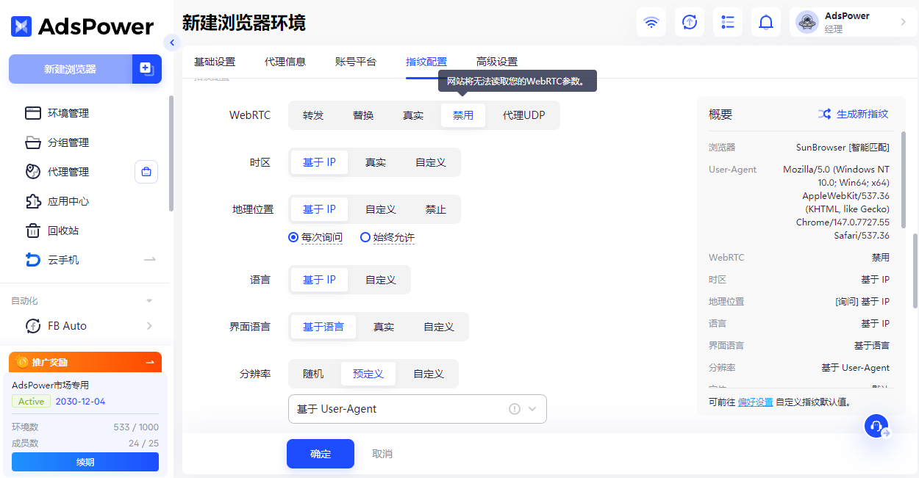Set 界面语言 to 真实

(384, 327)
